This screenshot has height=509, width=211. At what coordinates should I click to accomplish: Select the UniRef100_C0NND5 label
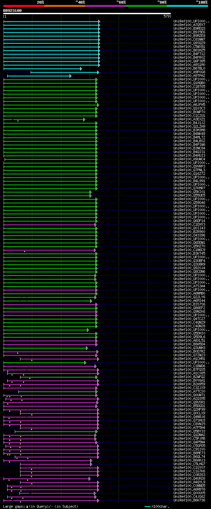tap(189, 486)
